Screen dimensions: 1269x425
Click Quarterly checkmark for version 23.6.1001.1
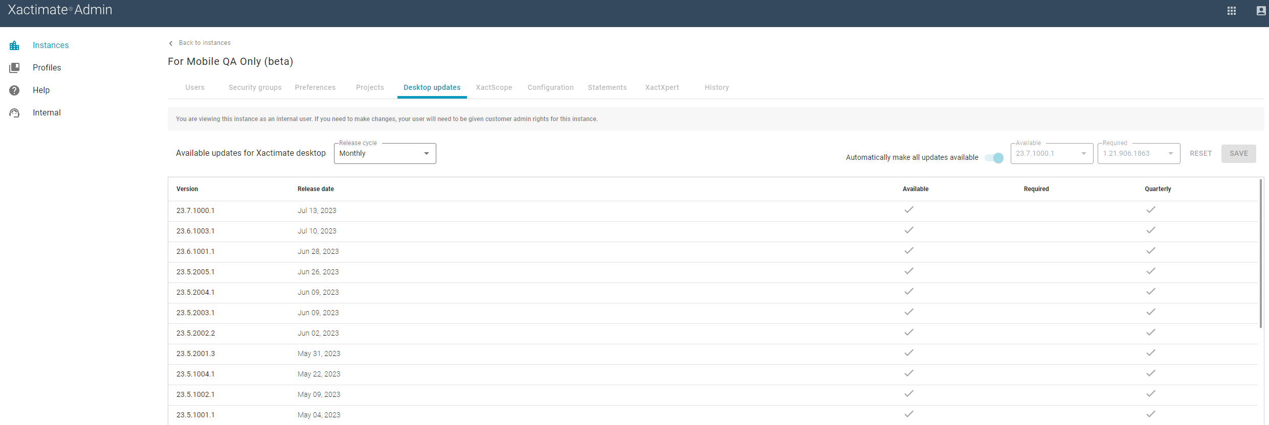1151,251
